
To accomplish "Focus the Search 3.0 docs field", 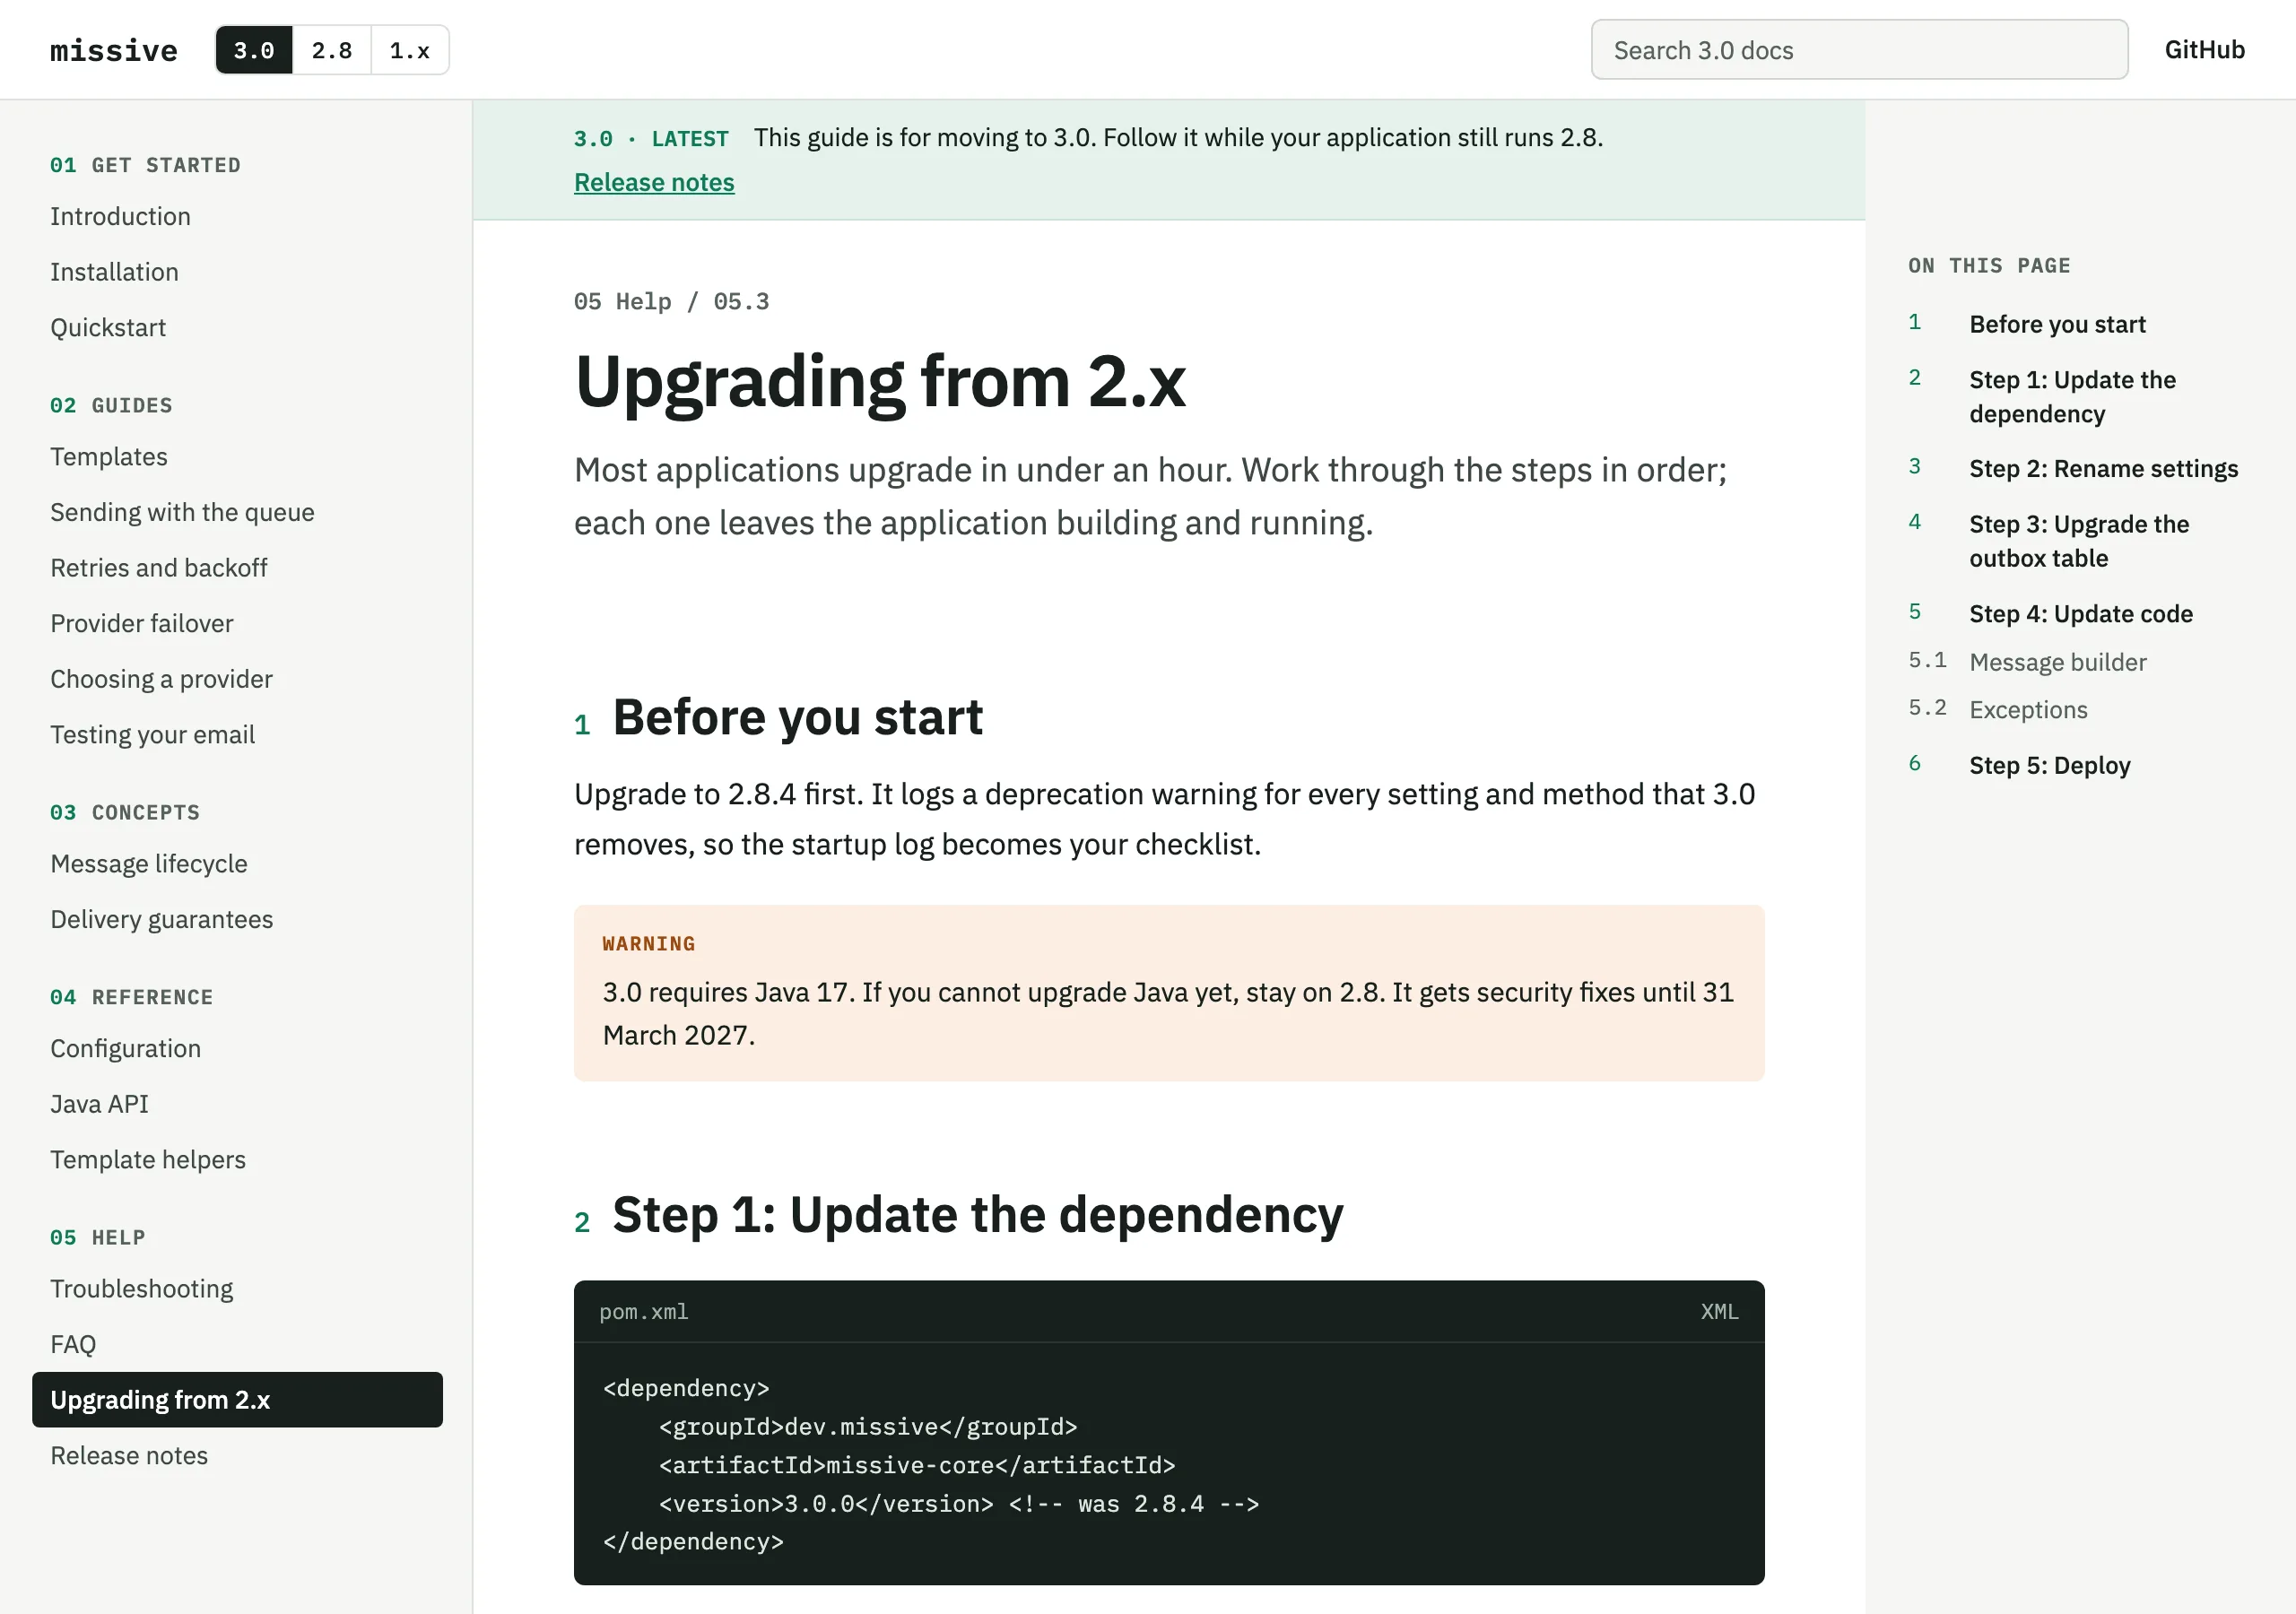I will tap(1859, 50).
